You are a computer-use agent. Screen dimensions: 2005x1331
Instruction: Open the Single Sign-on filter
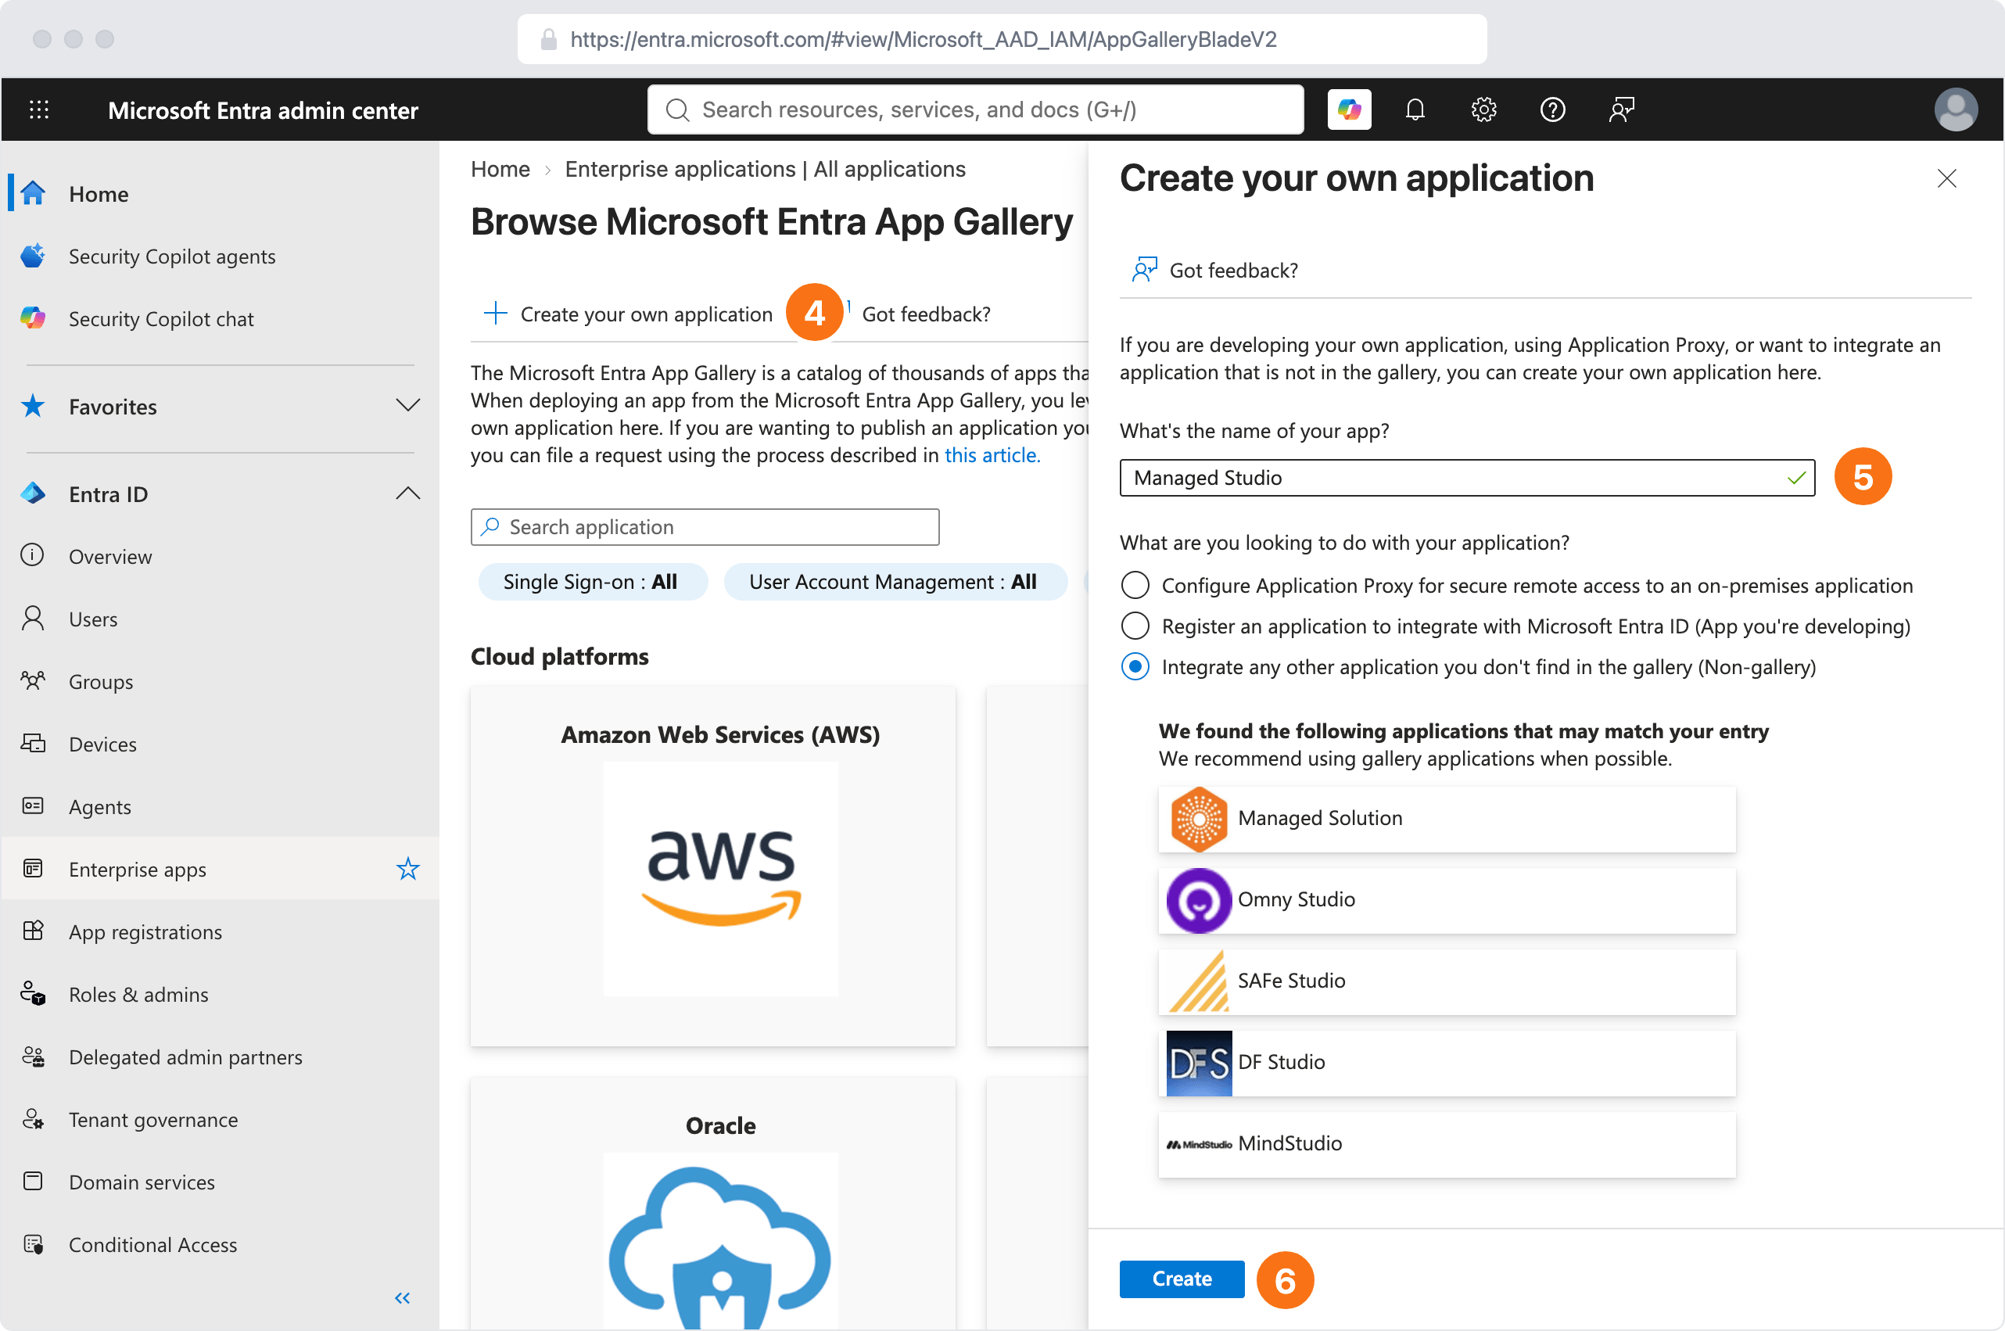click(593, 582)
